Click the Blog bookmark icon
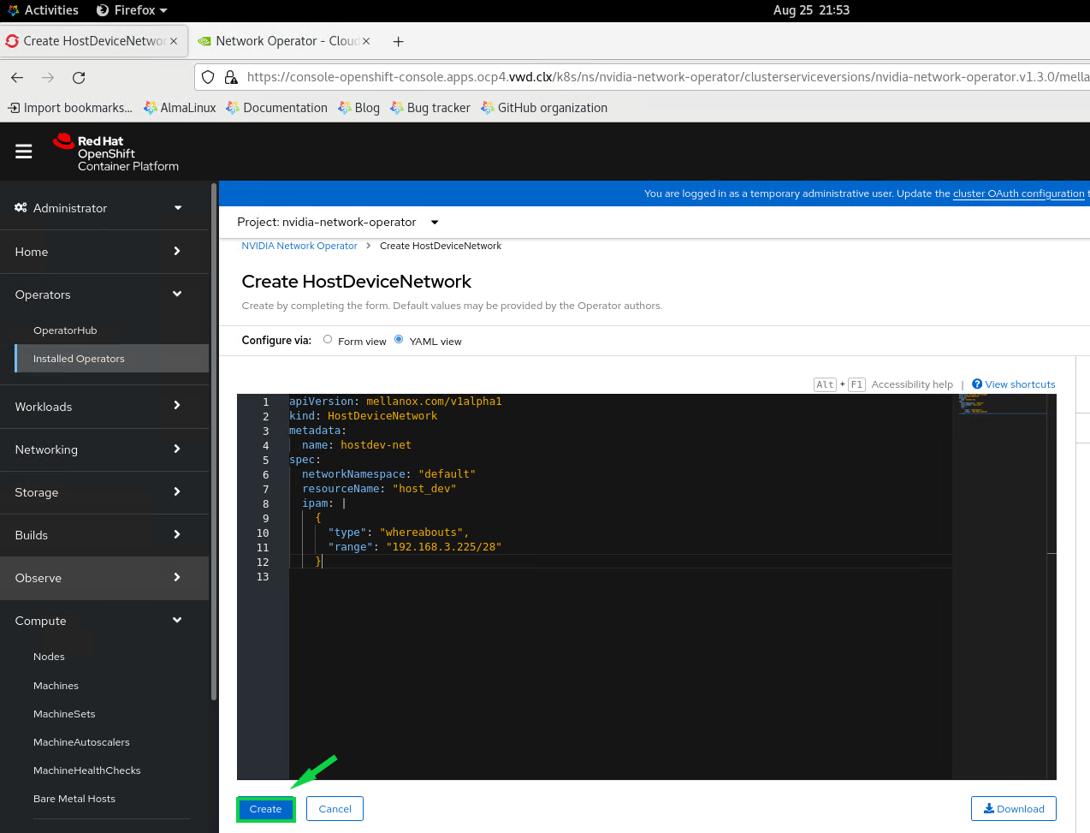 click(345, 108)
